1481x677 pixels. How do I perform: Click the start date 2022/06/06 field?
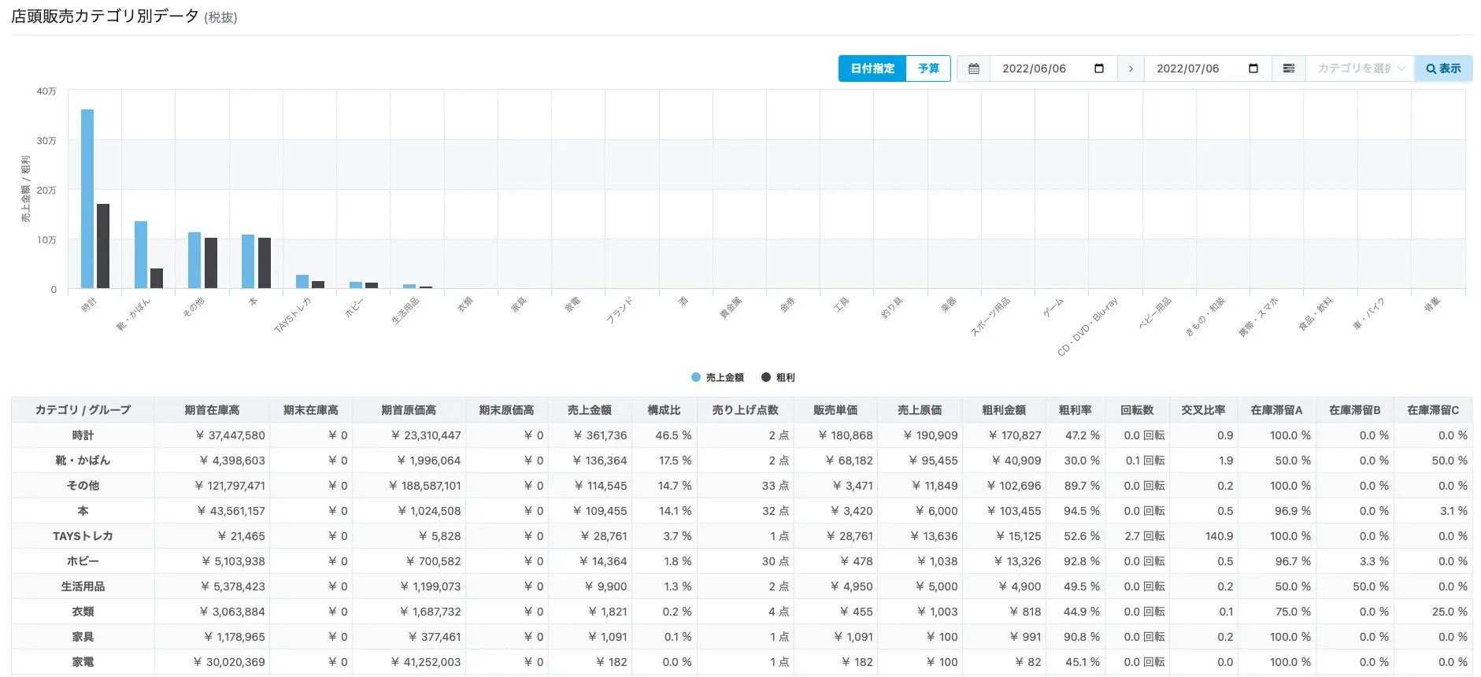tap(1035, 68)
